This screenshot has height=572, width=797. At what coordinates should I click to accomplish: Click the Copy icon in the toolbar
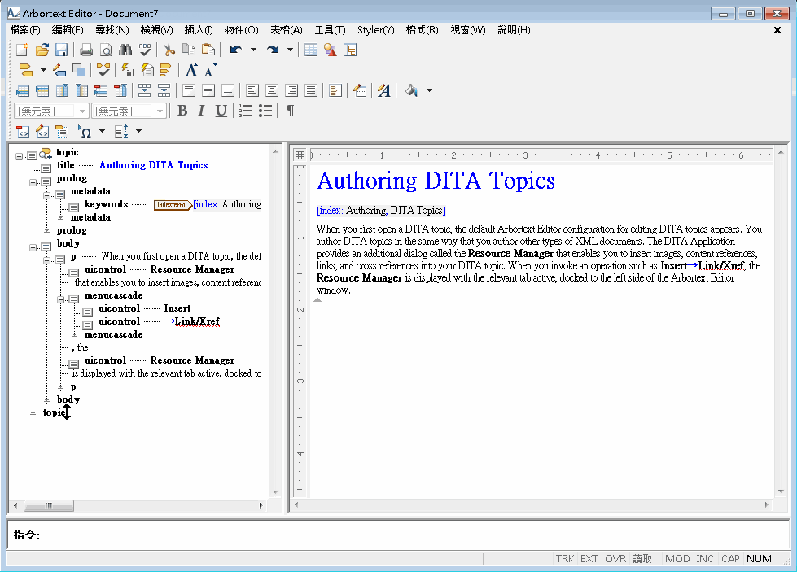click(189, 50)
